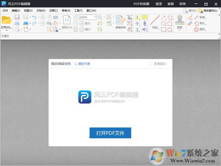Select the Highlight Text tool
This screenshot has width=221, height=166.
137,17
